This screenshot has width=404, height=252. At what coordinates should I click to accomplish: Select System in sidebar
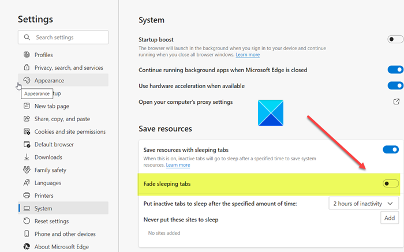coord(63,208)
